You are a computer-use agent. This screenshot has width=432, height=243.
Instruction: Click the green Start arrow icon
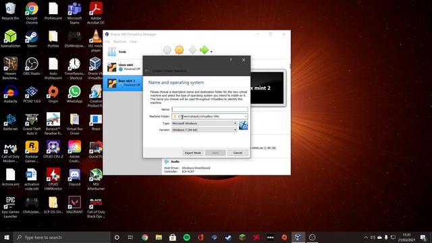click(204, 50)
